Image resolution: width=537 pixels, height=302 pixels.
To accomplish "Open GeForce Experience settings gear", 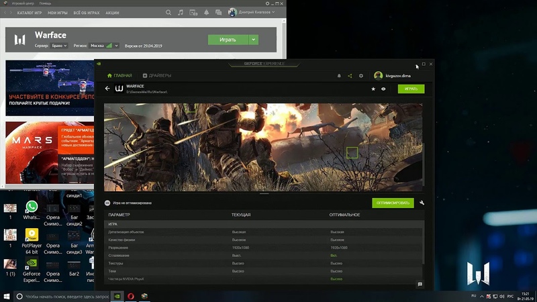I will click(361, 76).
